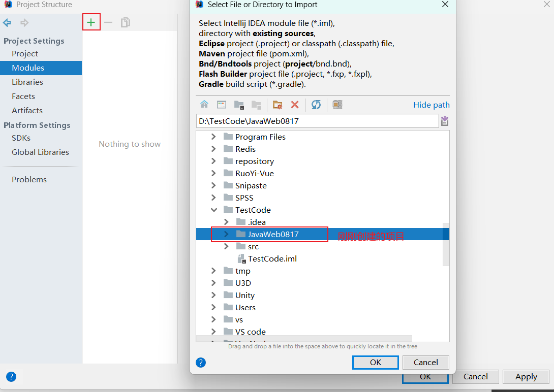Click the desktop directory toolbar icon
Viewport: 554px width, 392px height.
[x=222, y=105]
